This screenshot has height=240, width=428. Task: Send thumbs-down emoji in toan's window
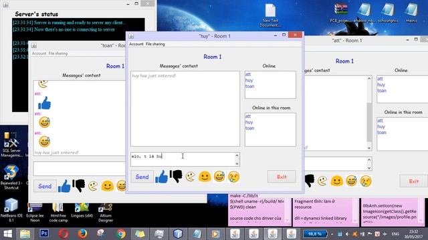pos(79,186)
